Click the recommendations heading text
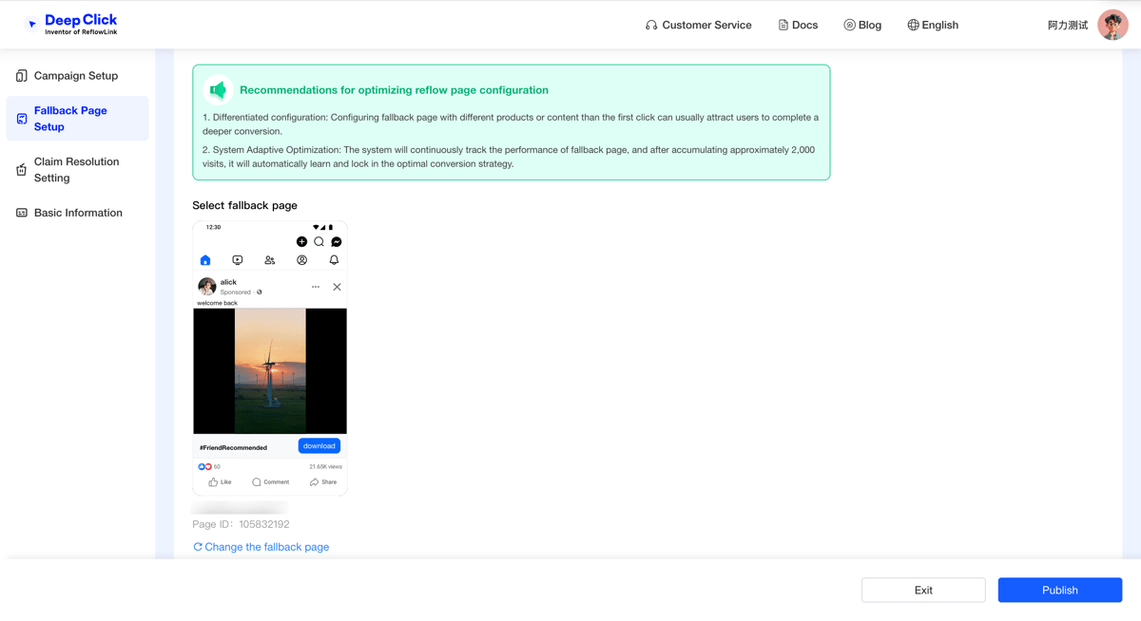1141x621 pixels. tap(394, 90)
